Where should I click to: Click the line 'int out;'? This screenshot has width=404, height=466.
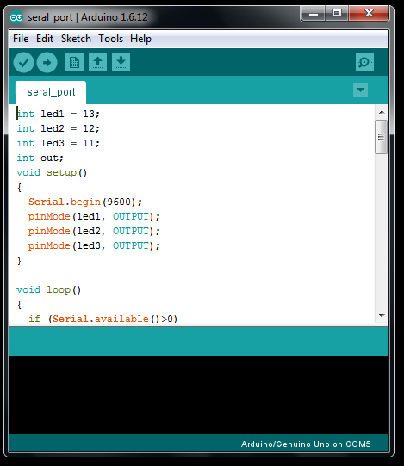pyautogui.click(x=40, y=158)
